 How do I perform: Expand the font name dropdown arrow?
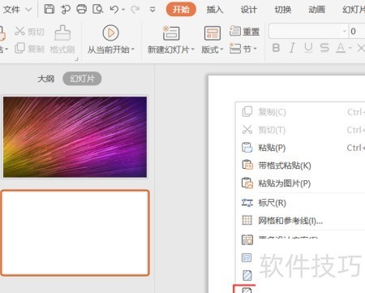(345, 31)
